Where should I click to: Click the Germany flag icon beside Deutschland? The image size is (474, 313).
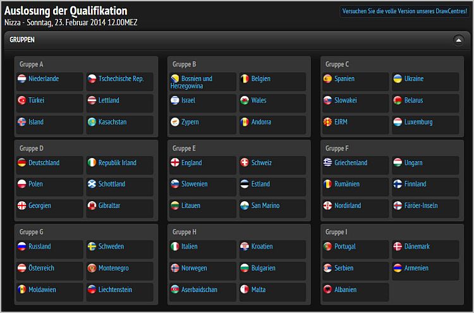click(x=21, y=163)
